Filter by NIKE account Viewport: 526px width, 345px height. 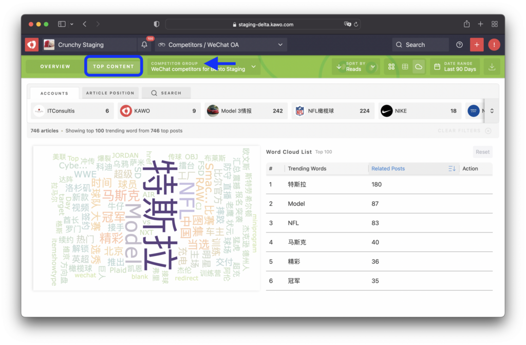click(420, 111)
